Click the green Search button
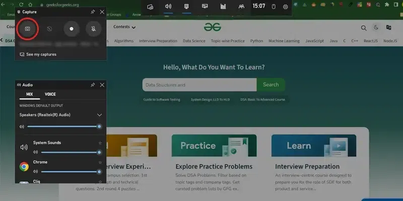Screen dimensions: 403x201 (271, 84)
